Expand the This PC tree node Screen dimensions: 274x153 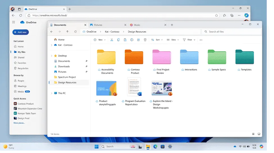[51, 93]
